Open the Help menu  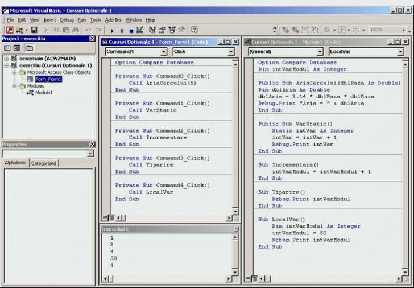151,20
